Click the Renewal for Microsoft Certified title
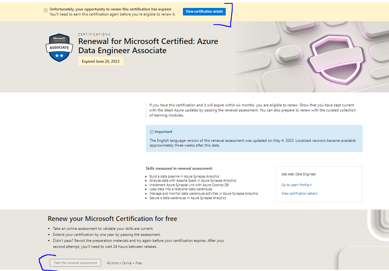Screen dimensions: 389x271 point(148,46)
